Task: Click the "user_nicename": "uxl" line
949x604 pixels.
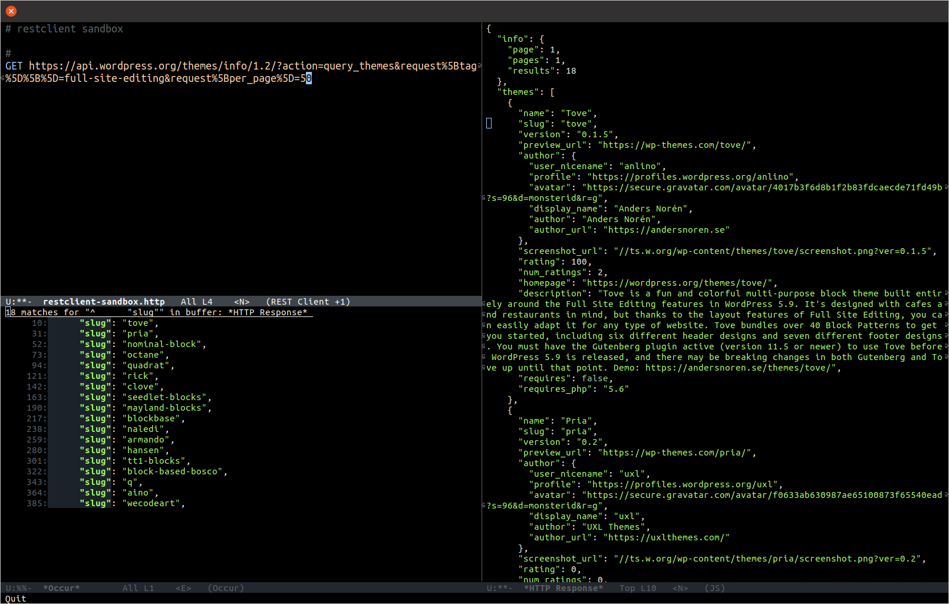Action: [x=589, y=474]
